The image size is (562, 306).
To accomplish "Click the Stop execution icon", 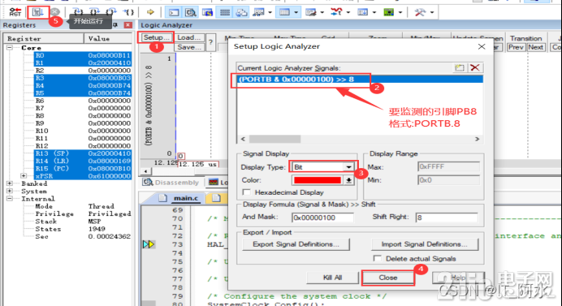I will (54, 12).
